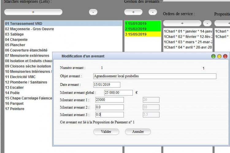Select service order 1Charl * 03 * mars
The width and height of the screenshot is (230, 153).
(x=188, y=42)
